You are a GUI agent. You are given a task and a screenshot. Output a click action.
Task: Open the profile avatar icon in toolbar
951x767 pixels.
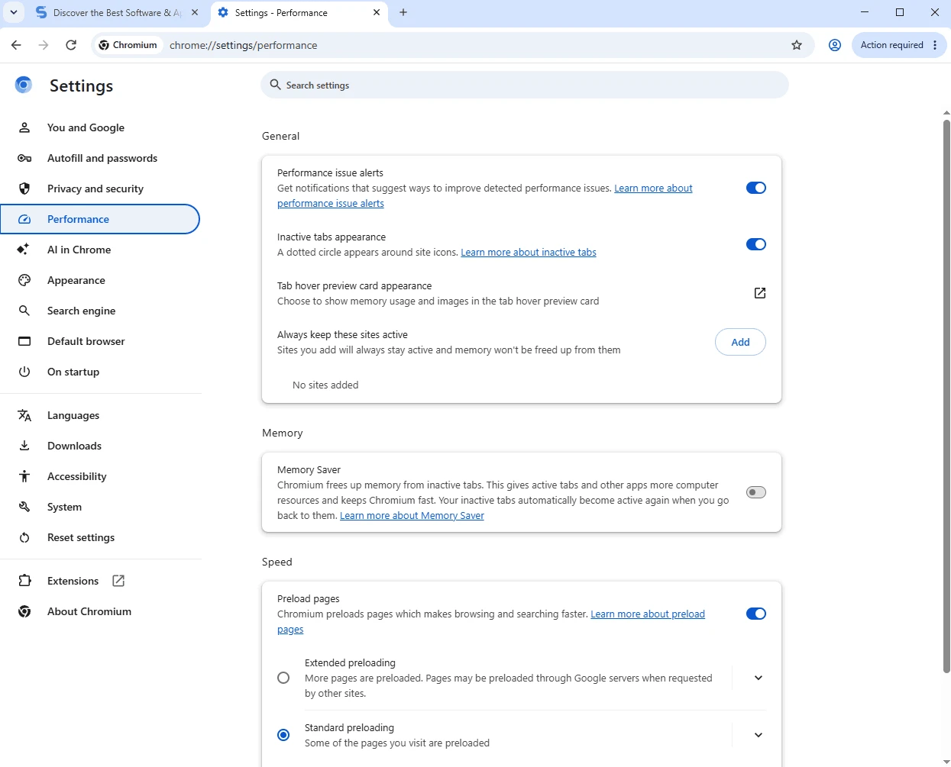point(835,45)
